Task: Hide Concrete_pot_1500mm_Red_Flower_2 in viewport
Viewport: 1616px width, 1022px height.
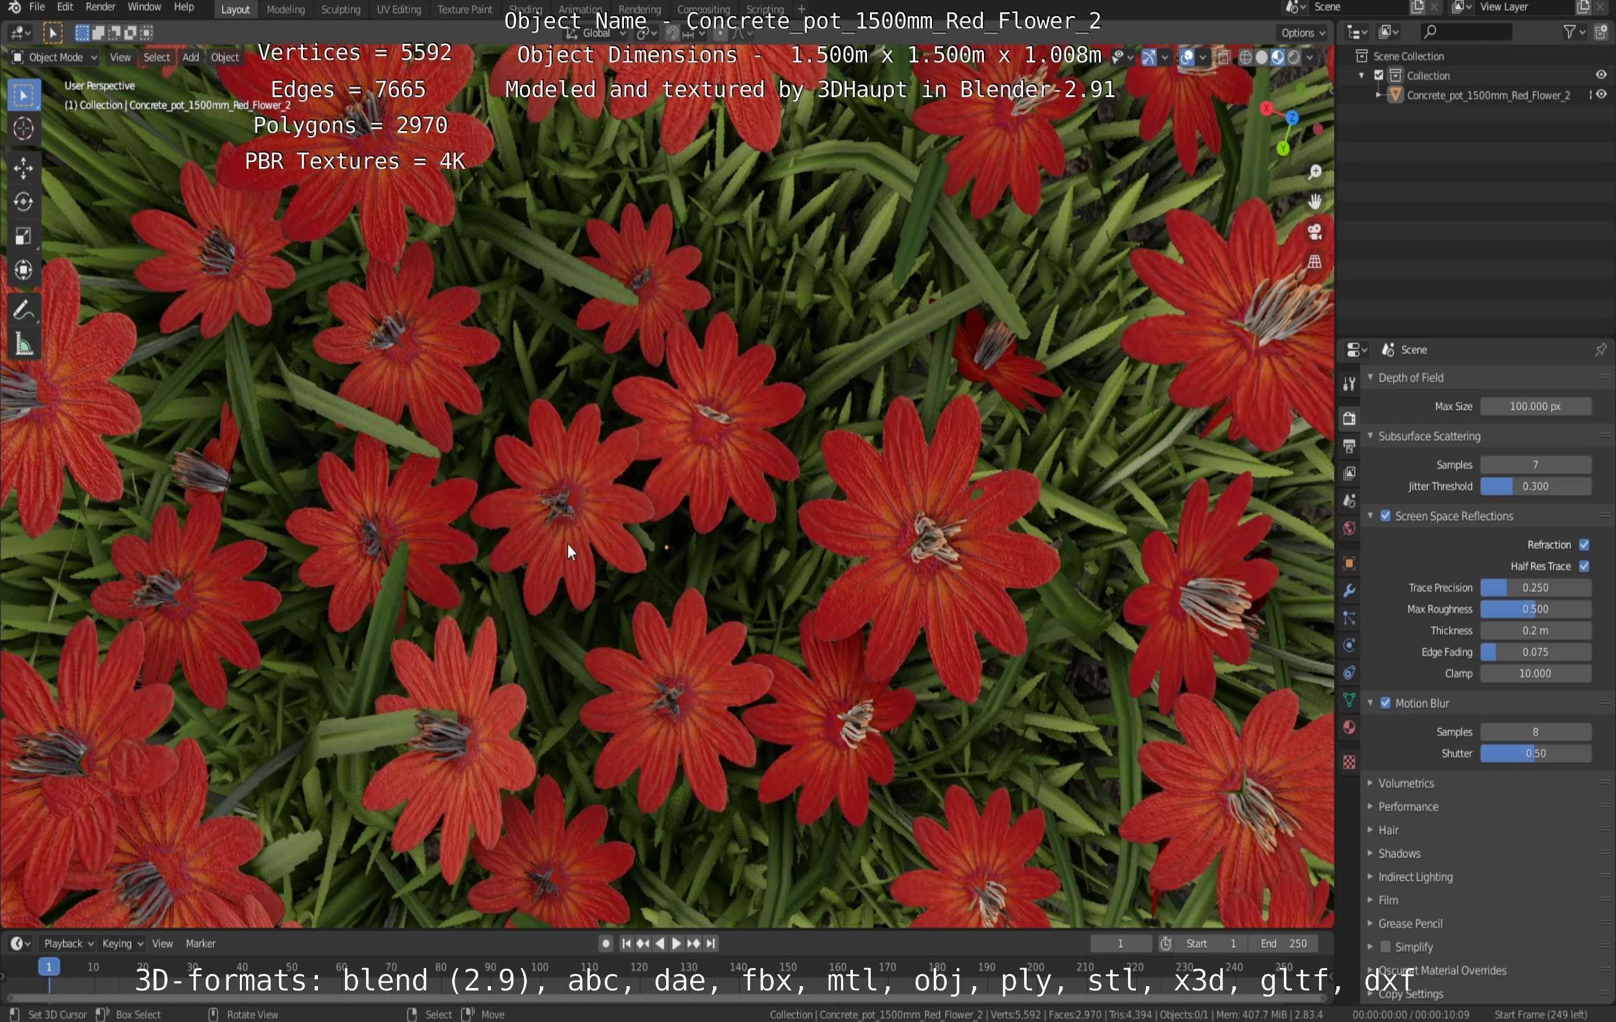Action: pos(1602,95)
